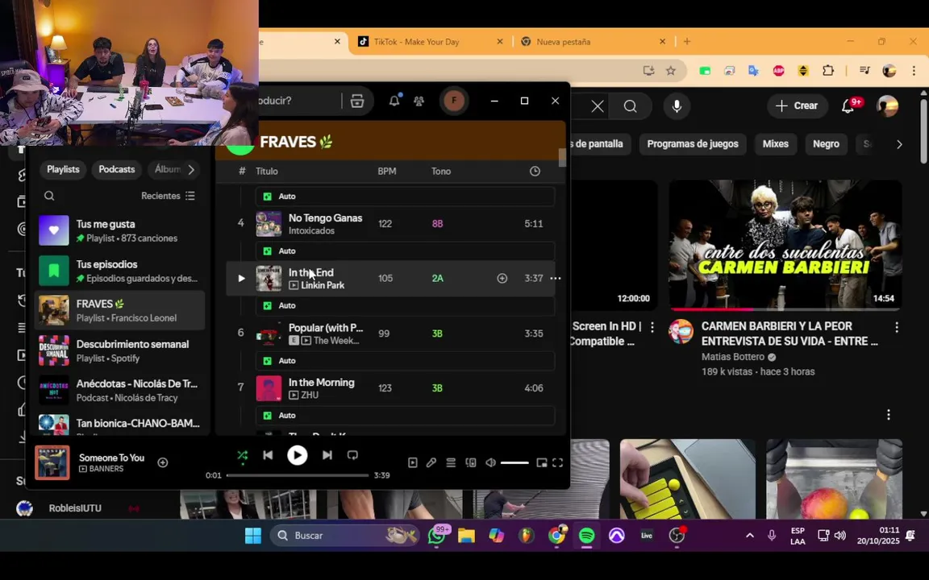Toggle repeat mode in Spotify
929x580 pixels.
352,455
